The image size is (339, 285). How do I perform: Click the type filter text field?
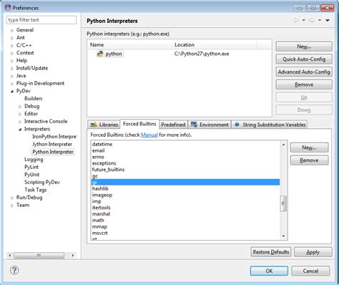pos(41,20)
